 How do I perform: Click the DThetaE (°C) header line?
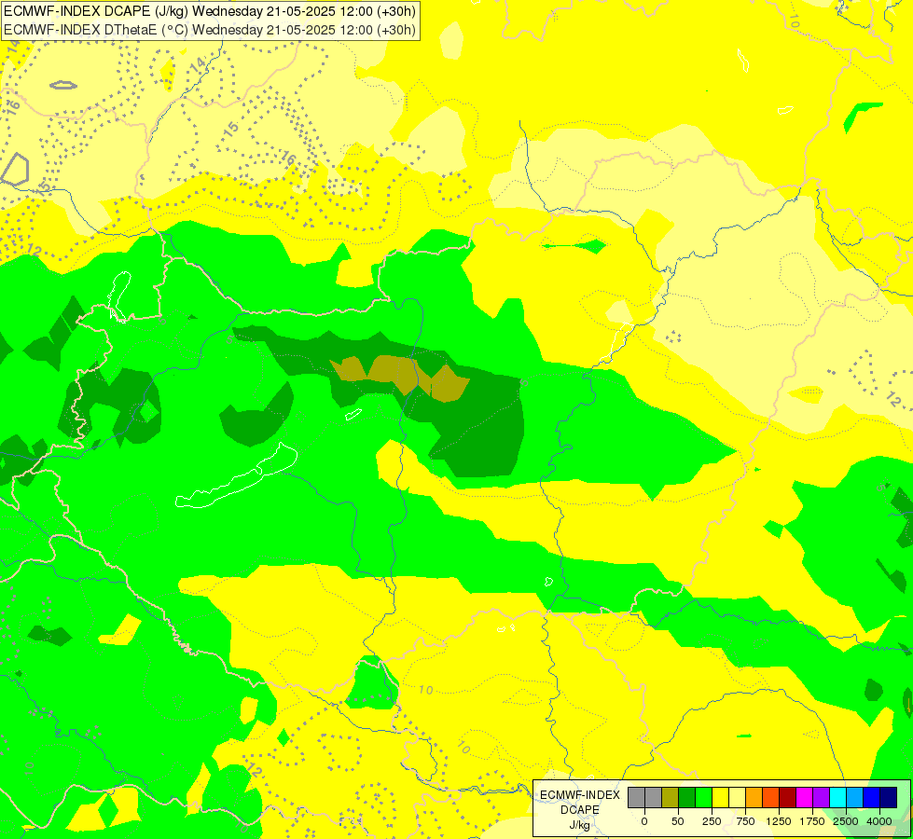210,30
